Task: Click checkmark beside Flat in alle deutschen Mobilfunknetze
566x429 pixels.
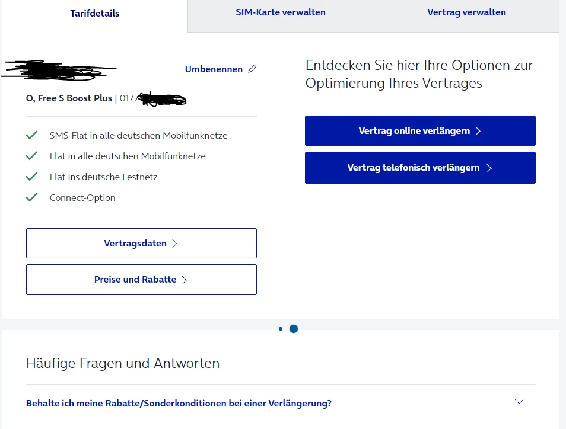Action: pos(32,156)
